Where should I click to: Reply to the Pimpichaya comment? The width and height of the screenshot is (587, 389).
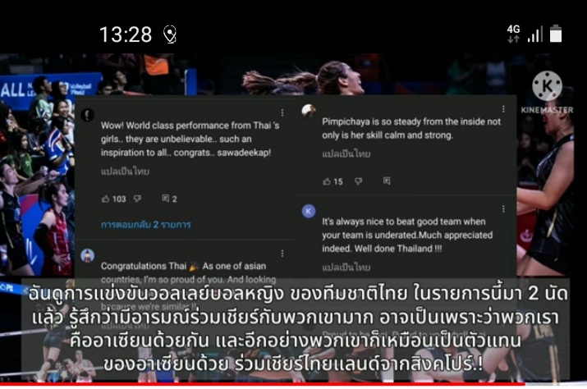(387, 181)
